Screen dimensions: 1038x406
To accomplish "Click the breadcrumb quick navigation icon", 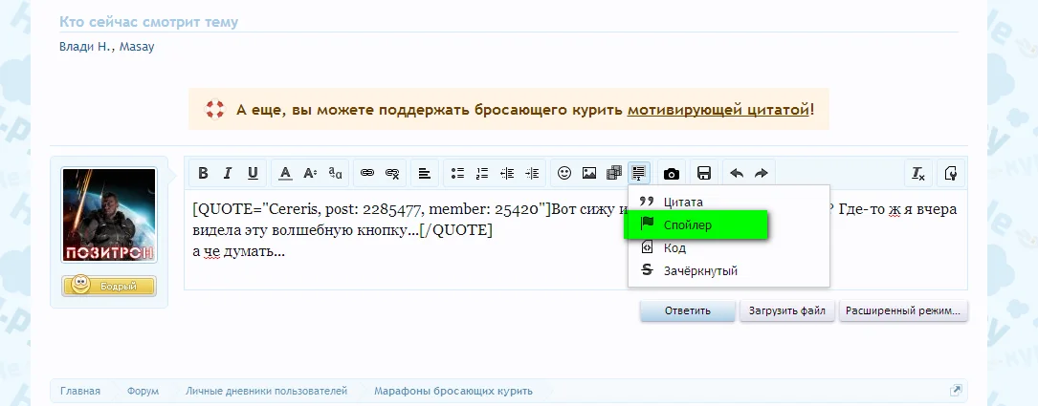I will click(956, 390).
